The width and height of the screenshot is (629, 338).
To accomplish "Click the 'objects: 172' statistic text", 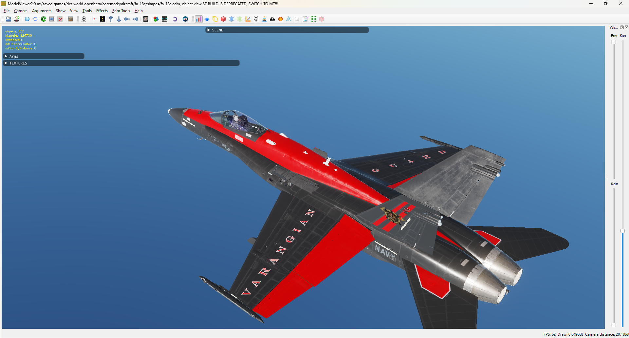I will pos(14,31).
